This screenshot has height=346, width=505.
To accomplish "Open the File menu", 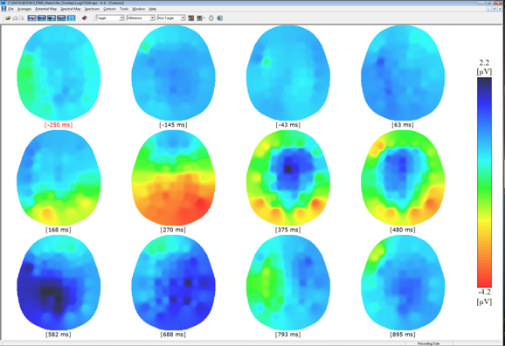I will (11, 9).
